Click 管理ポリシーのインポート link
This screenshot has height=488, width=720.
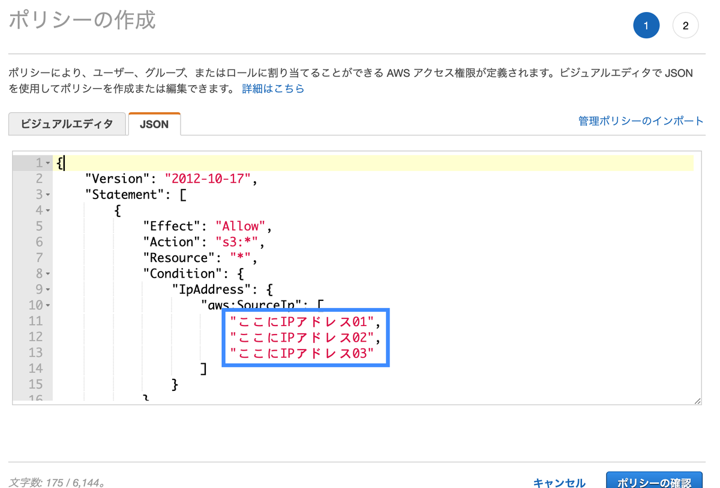click(641, 121)
